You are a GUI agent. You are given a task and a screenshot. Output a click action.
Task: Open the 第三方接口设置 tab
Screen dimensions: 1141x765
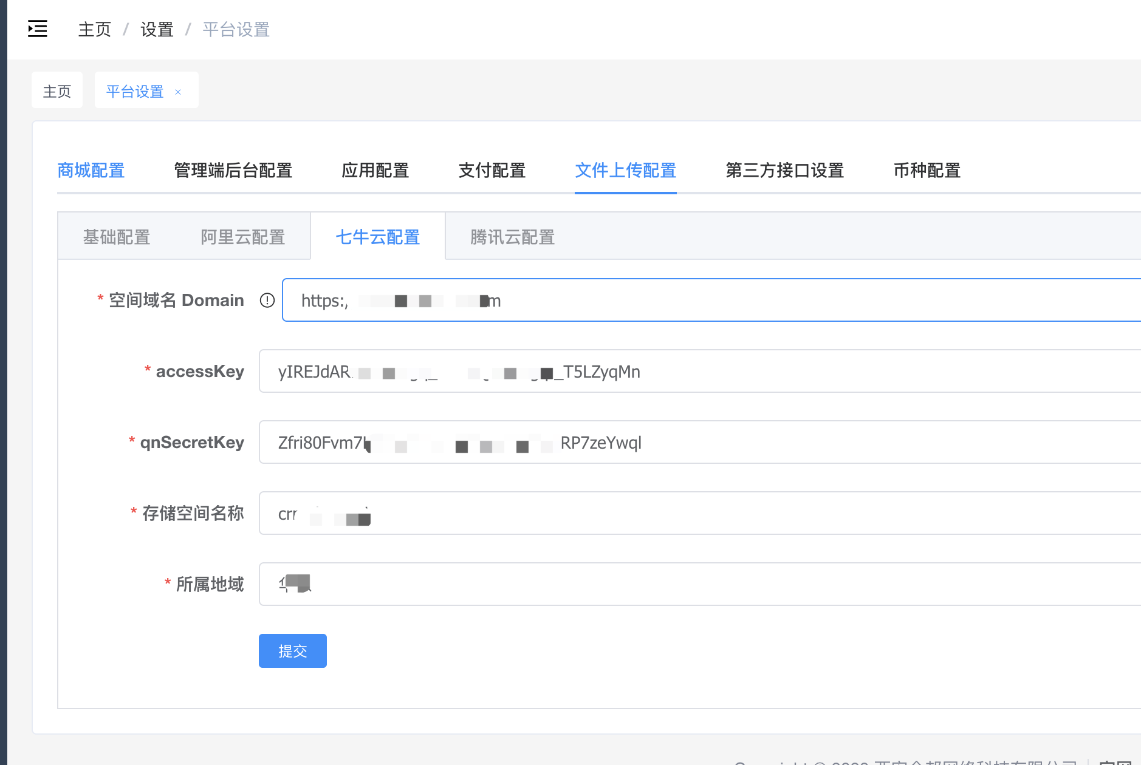[x=785, y=171]
